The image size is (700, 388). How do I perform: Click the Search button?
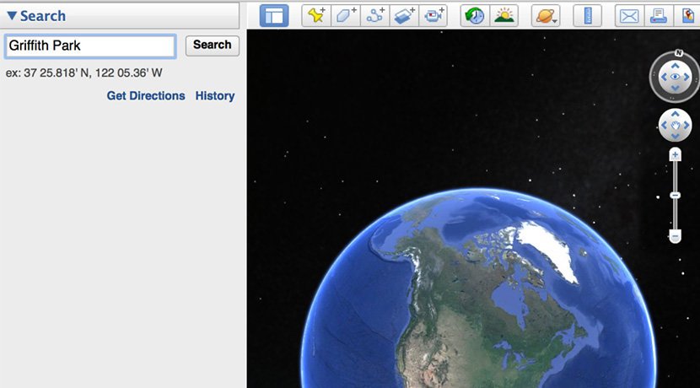(x=212, y=45)
